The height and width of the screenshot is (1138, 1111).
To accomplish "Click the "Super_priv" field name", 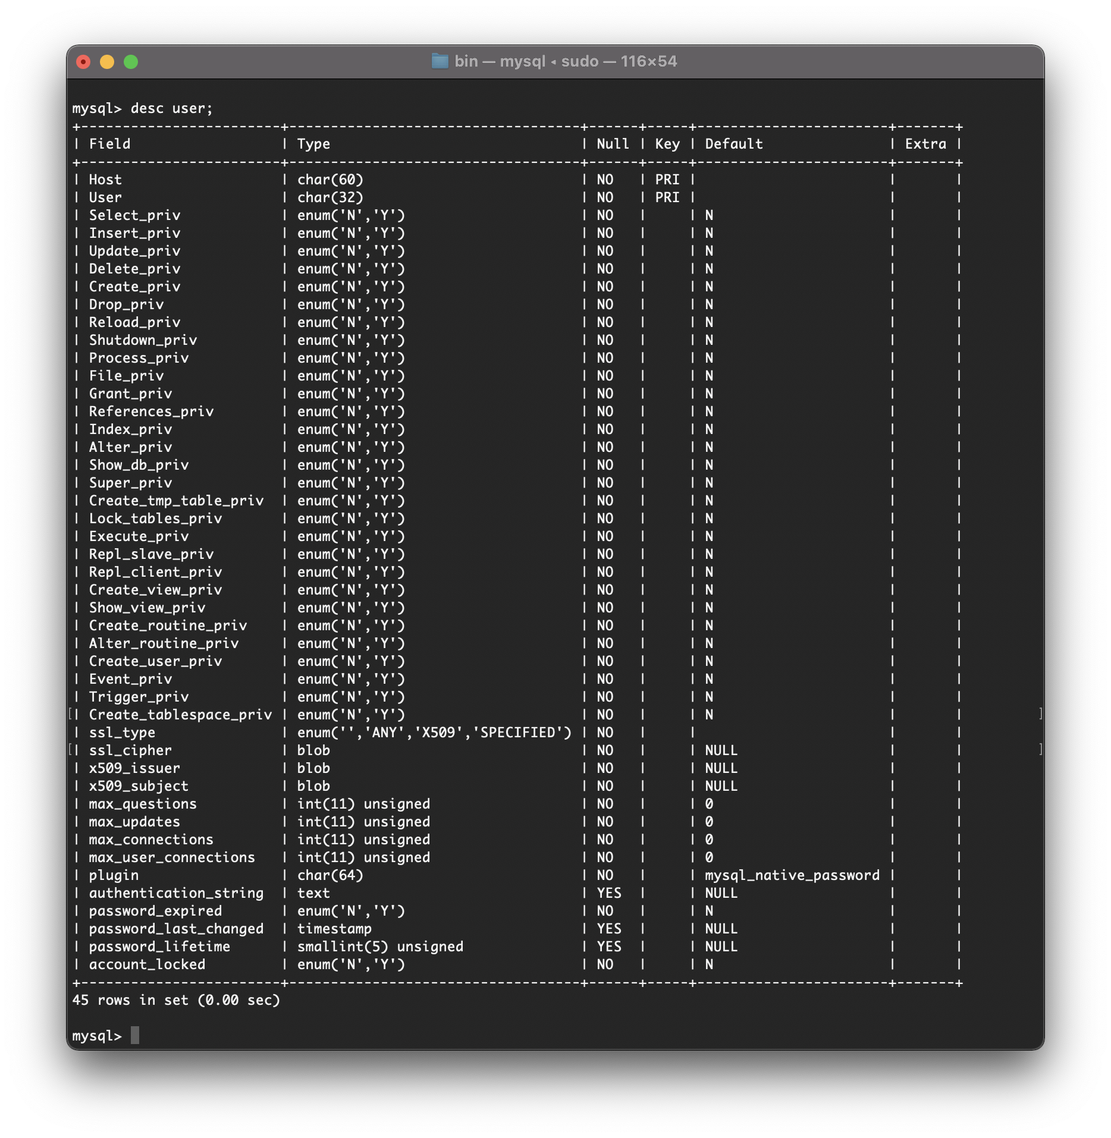I will [x=131, y=483].
